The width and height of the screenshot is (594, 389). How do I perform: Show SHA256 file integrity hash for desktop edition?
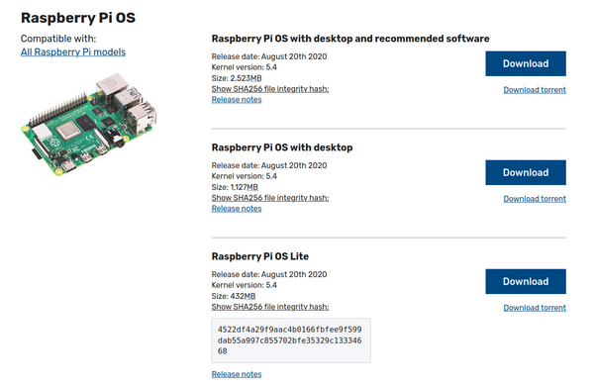click(270, 198)
